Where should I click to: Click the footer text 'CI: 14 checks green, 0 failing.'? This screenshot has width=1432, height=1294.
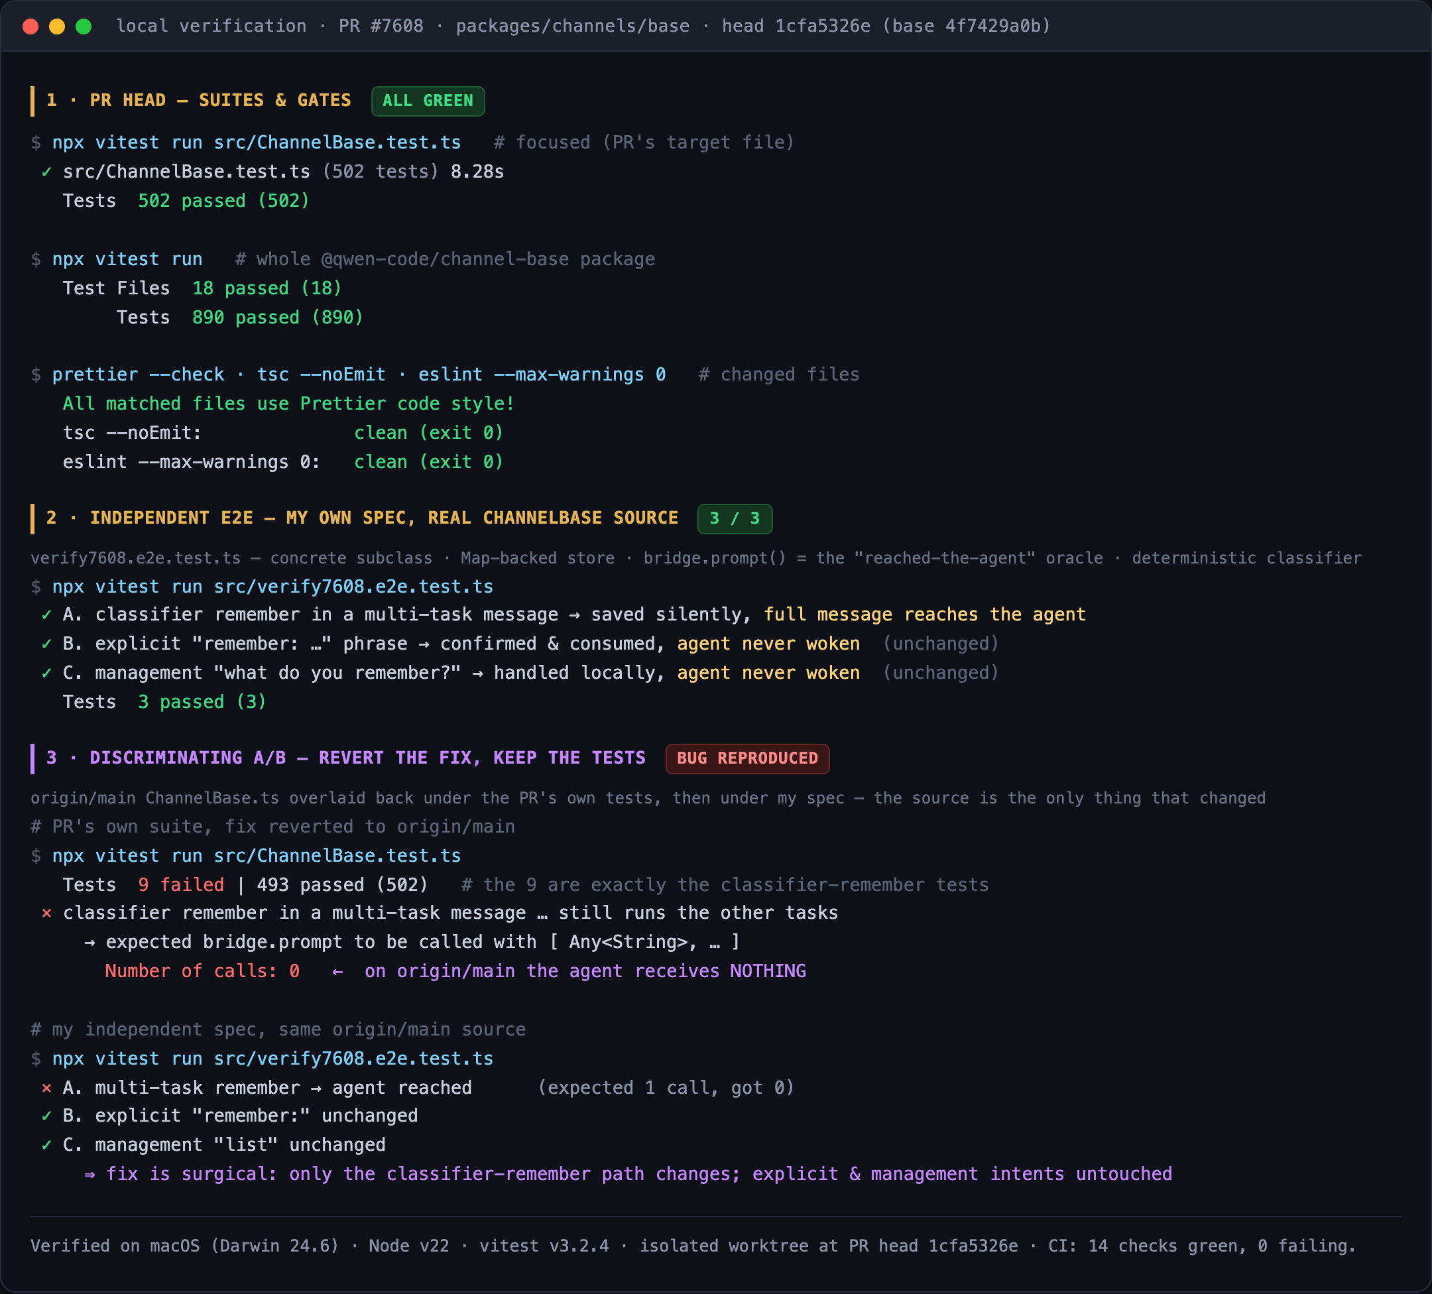(x=1202, y=1246)
